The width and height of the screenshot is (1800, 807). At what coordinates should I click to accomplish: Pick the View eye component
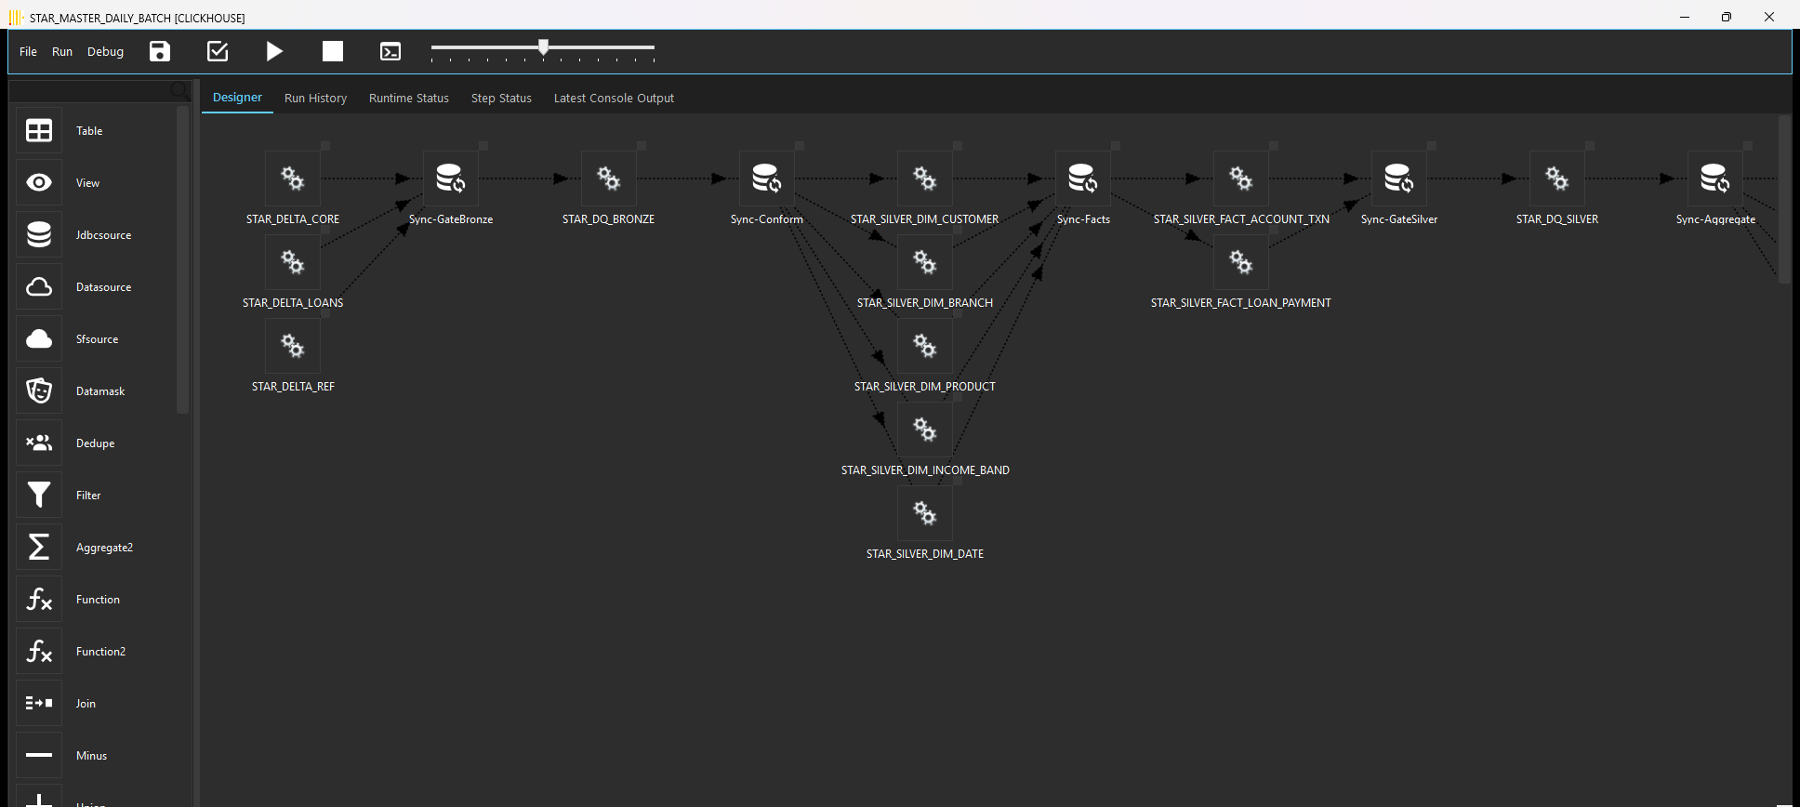coord(39,182)
